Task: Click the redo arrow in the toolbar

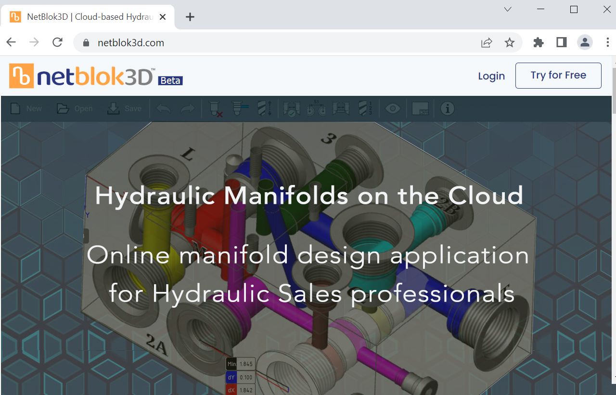Action: click(187, 109)
